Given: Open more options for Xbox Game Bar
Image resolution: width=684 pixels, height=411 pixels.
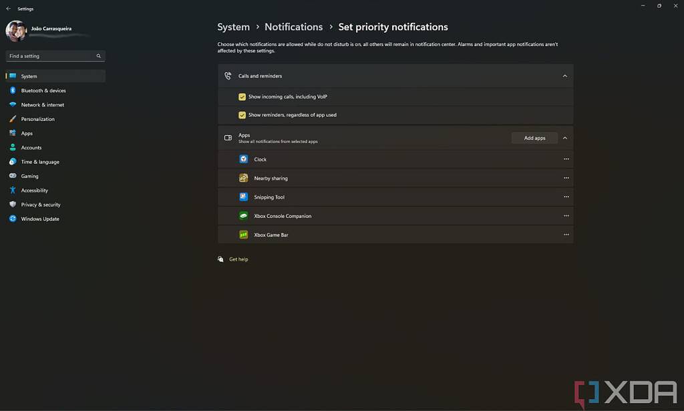Looking at the screenshot, I should tap(566, 235).
